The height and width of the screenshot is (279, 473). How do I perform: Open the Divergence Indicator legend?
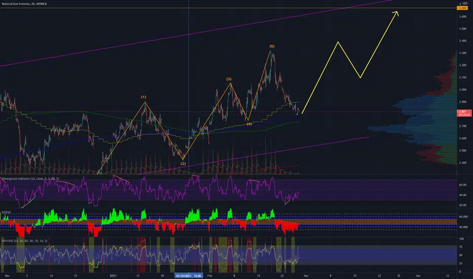point(30,179)
